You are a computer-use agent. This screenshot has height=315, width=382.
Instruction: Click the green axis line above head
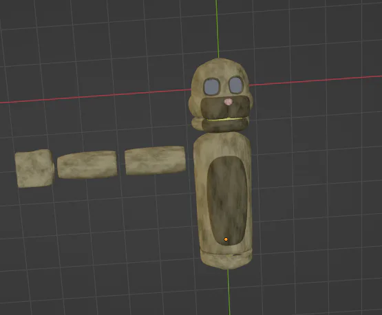tap(217, 29)
